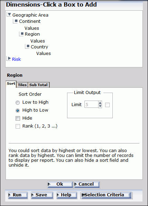Click the Country square bullet icon

(x=28, y=46)
